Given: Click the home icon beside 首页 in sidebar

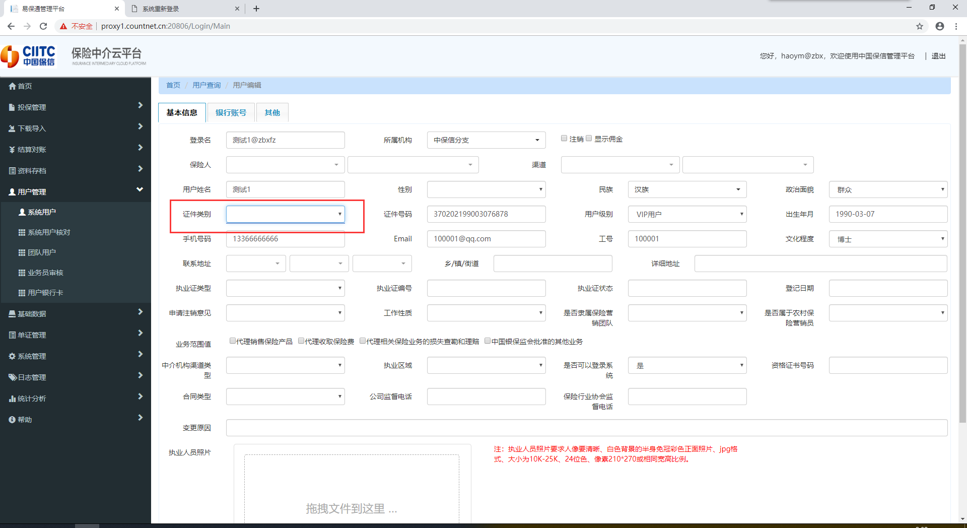Looking at the screenshot, I should (12, 86).
